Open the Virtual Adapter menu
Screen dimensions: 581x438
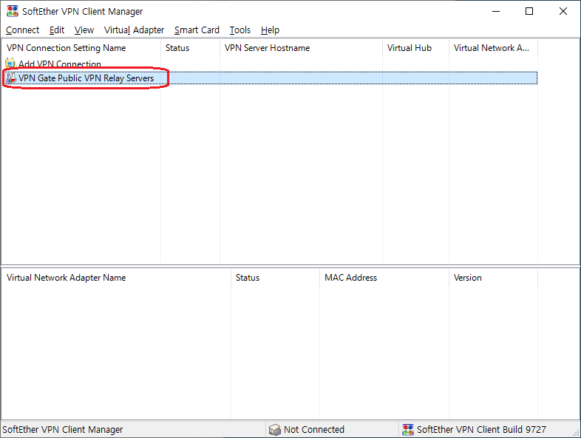point(134,30)
